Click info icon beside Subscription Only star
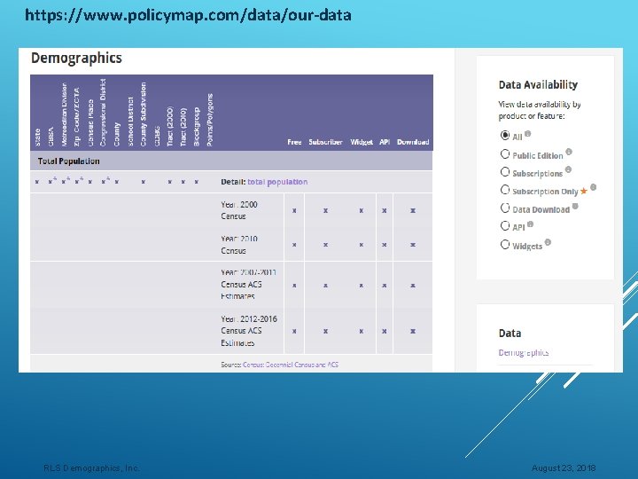This screenshot has width=638, height=479. 593,187
